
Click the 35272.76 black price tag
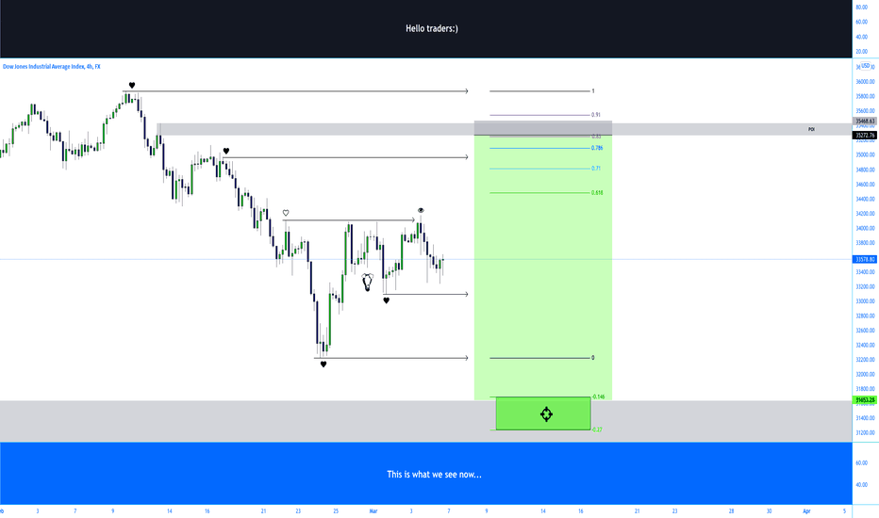(865, 136)
